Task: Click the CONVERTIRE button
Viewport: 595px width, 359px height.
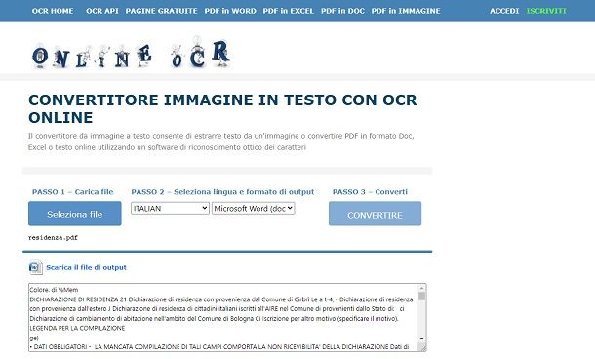Action: click(375, 214)
